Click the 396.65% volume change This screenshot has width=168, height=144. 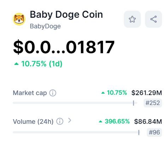click(x=117, y=121)
